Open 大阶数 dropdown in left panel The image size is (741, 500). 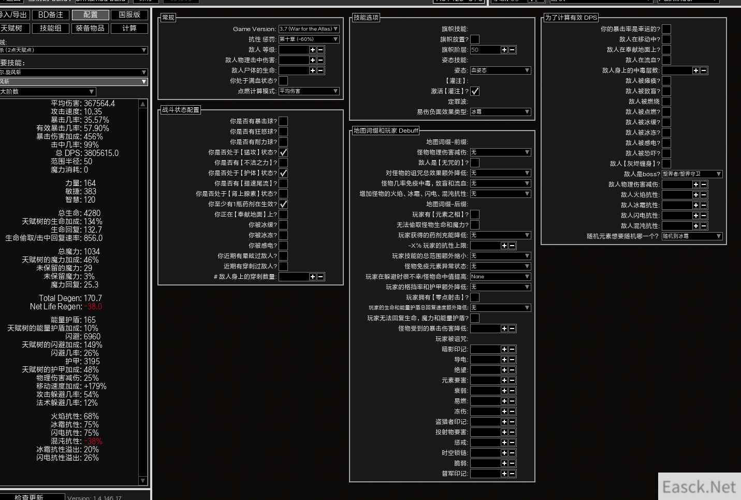coord(48,92)
